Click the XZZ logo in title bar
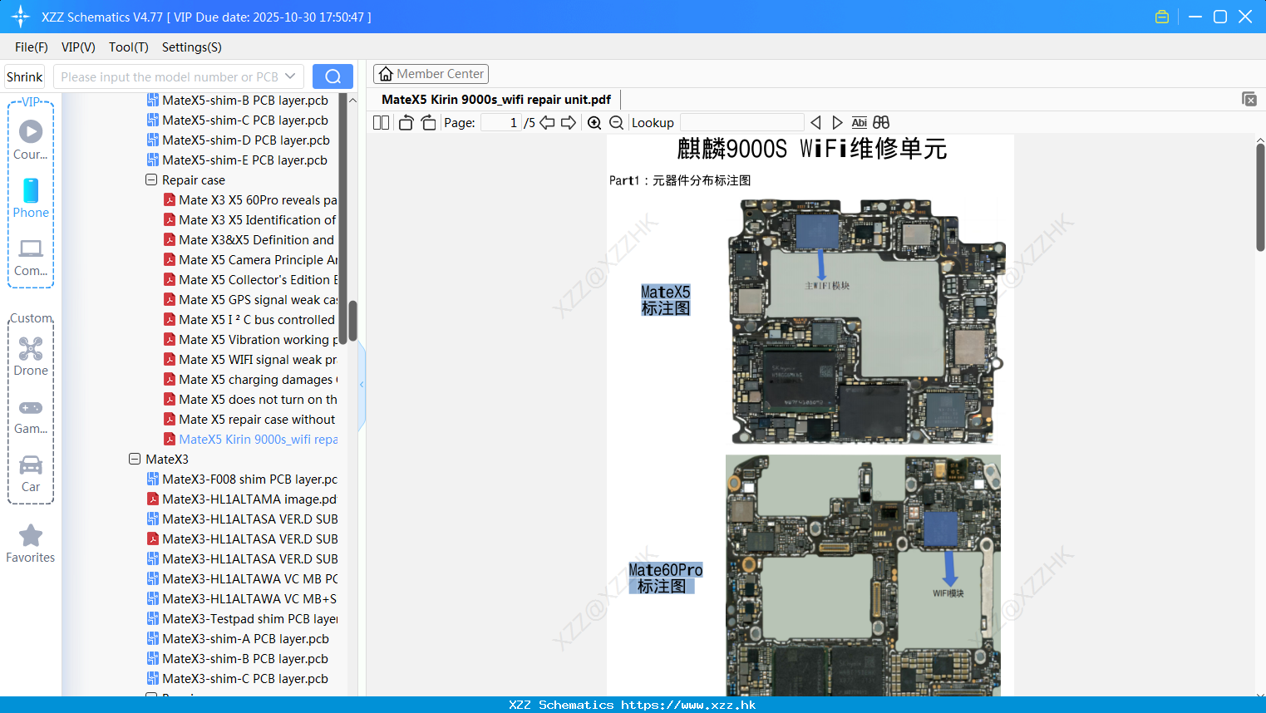Viewport: 1266px width, 713px height. coord(21,17)
